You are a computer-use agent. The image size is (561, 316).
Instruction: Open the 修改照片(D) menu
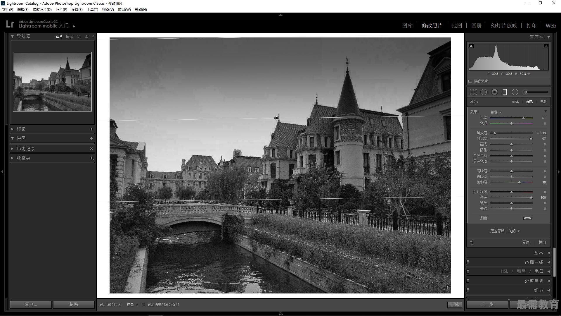click(42, 10)
